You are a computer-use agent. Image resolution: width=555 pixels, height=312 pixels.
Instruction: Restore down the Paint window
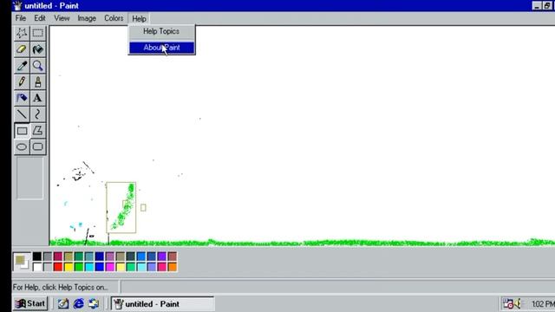coord(547,6)
